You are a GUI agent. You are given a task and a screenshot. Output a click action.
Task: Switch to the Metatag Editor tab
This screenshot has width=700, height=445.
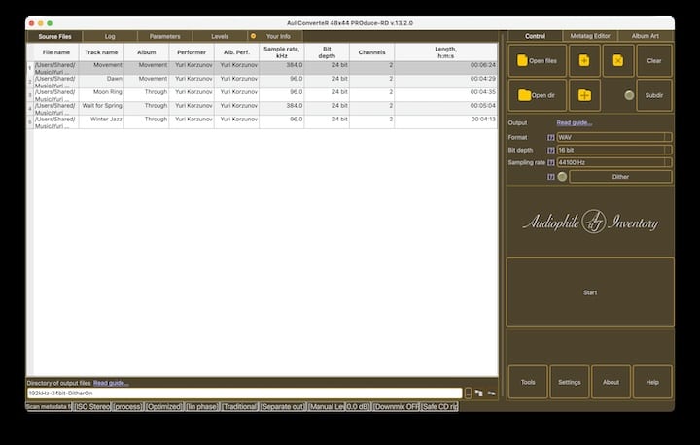[590, 36]
